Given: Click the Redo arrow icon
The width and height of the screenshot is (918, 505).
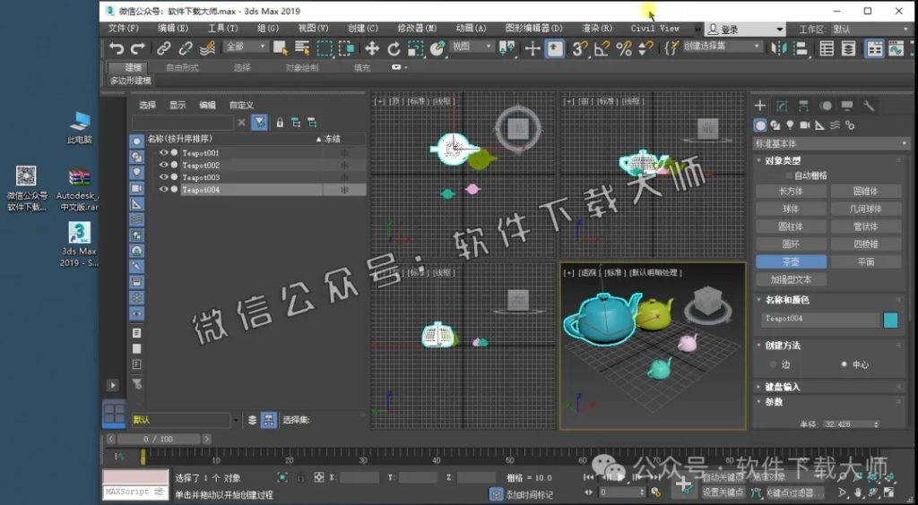Looking at the screenshot, I should [x=138, y=48].
